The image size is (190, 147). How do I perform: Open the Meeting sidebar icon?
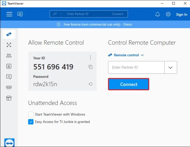[x=9, y=56]
